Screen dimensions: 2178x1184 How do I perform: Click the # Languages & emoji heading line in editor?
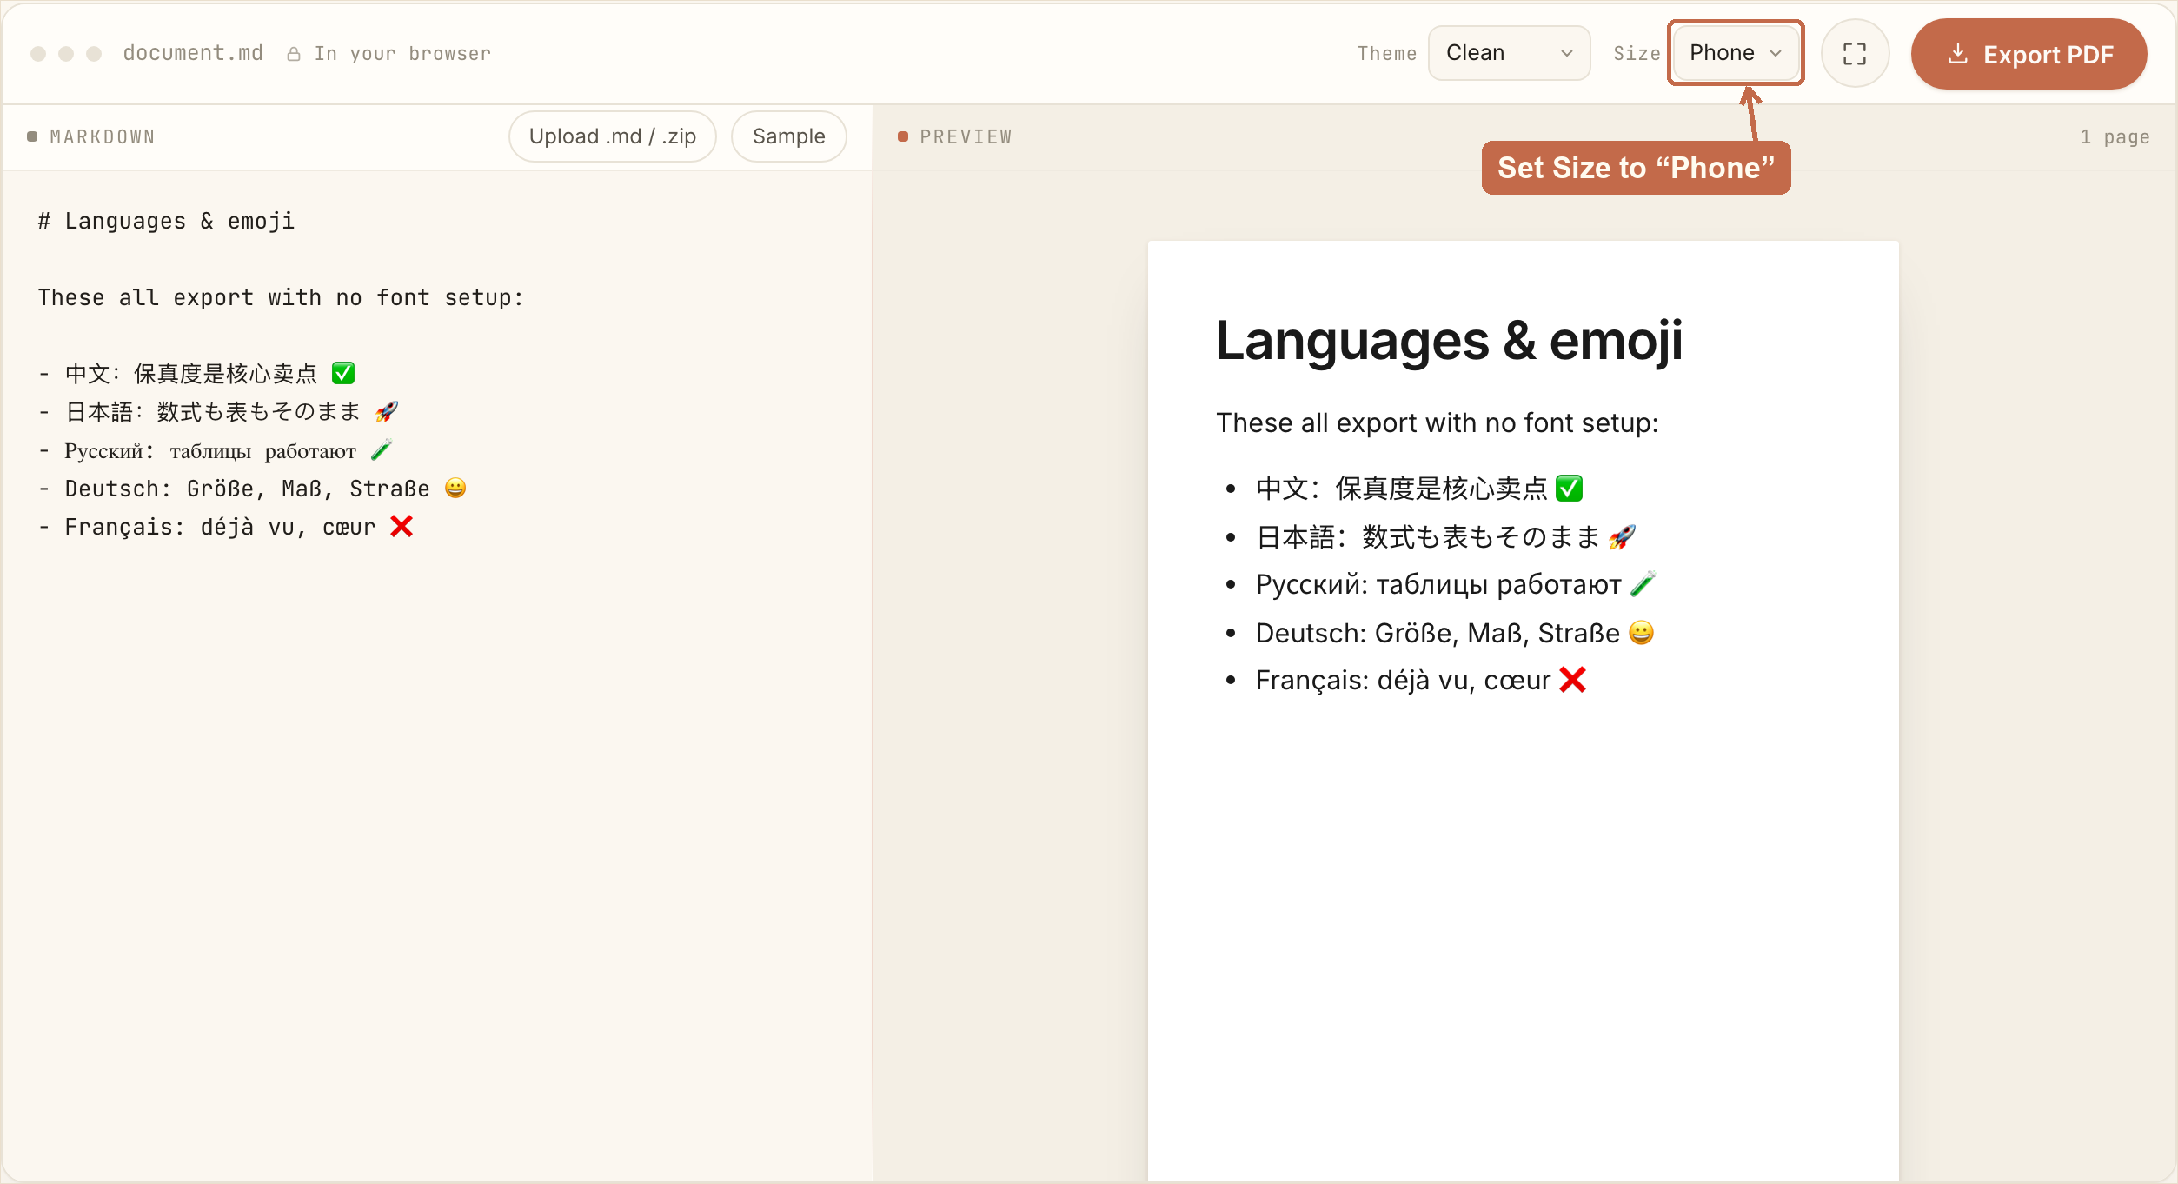tap(166, 221)
